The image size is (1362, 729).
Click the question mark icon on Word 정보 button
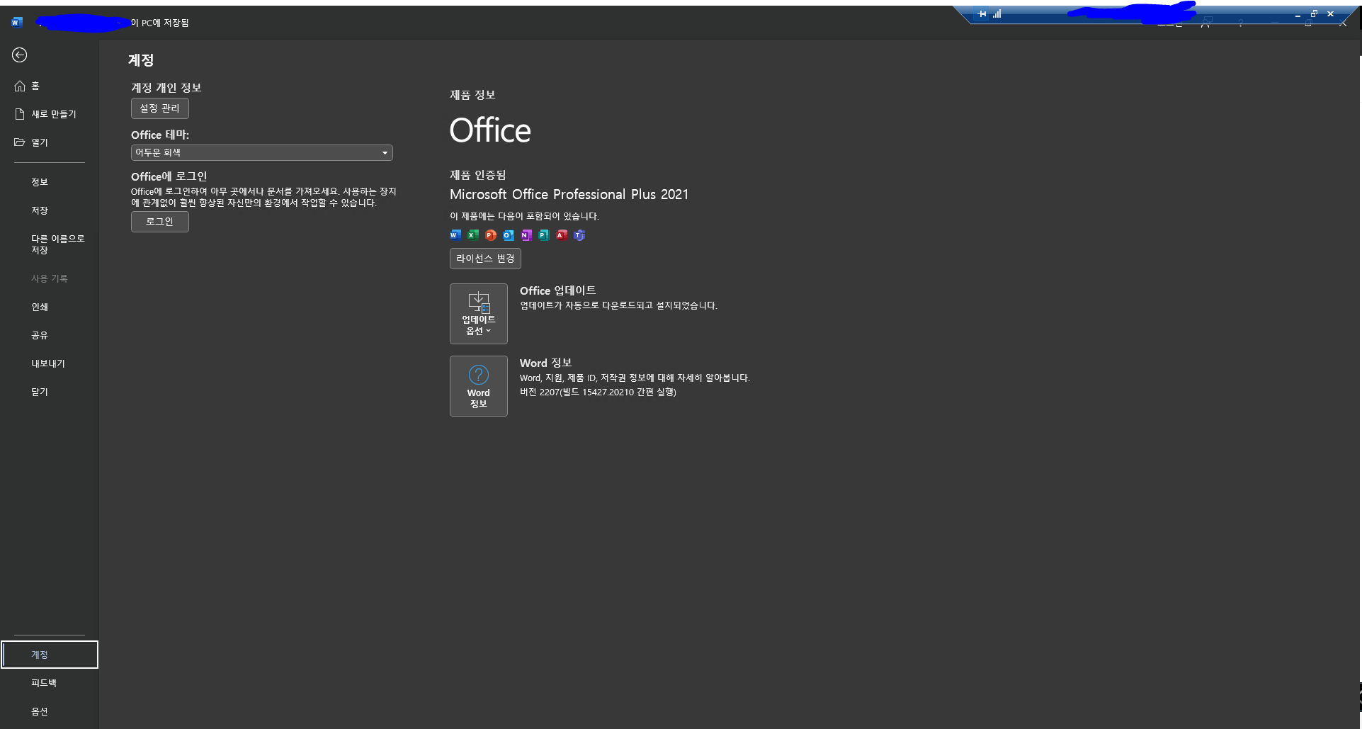(479, 375)
